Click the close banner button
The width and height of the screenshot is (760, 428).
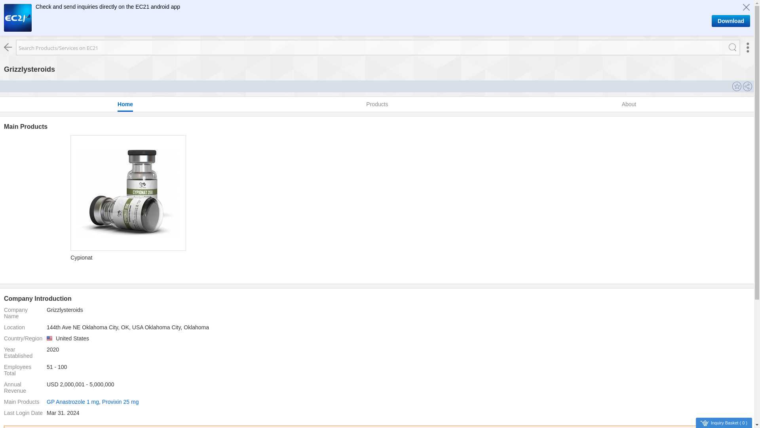(x=747, y=7)
